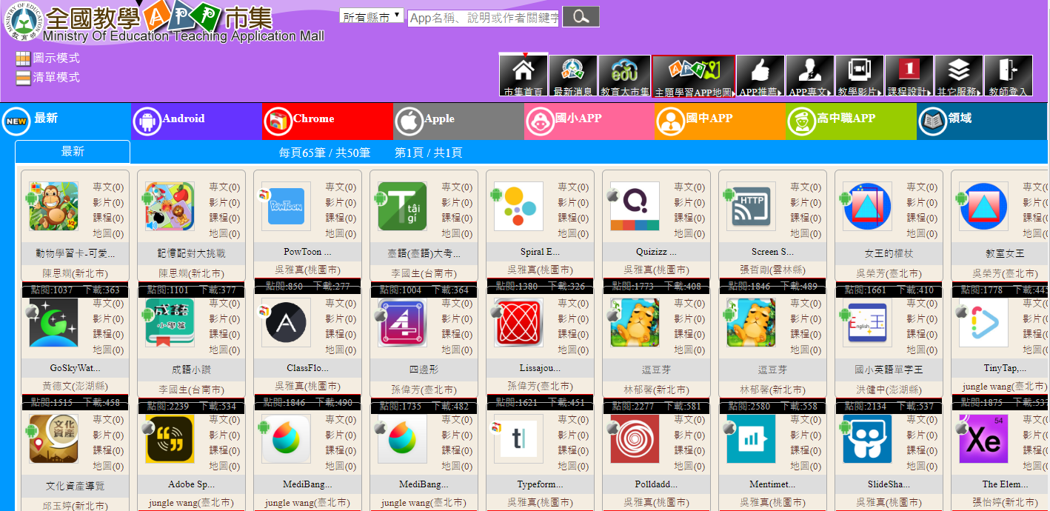Click the Quizizz ... title link
1050x511 pixels.
(x=656, y=252)
